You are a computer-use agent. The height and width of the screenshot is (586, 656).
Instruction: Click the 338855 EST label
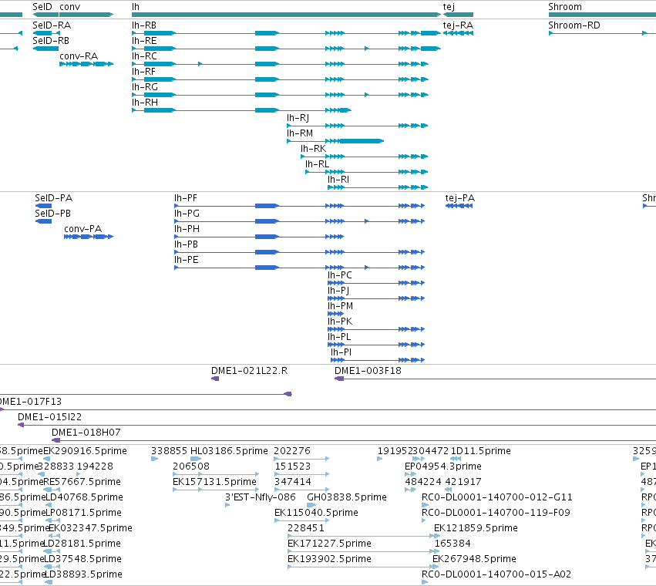[x=169, y=451]
